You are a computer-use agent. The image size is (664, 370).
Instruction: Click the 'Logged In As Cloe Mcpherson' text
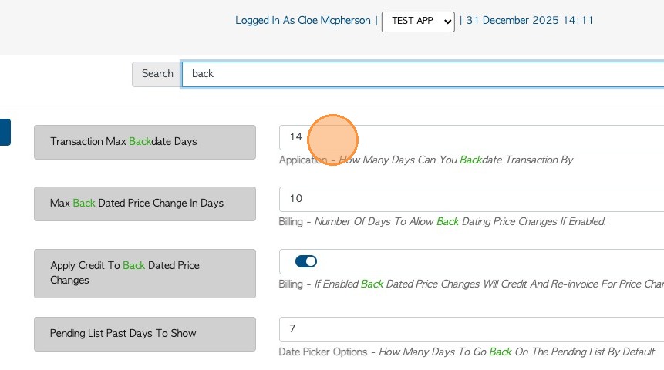[x=304, y=21]
